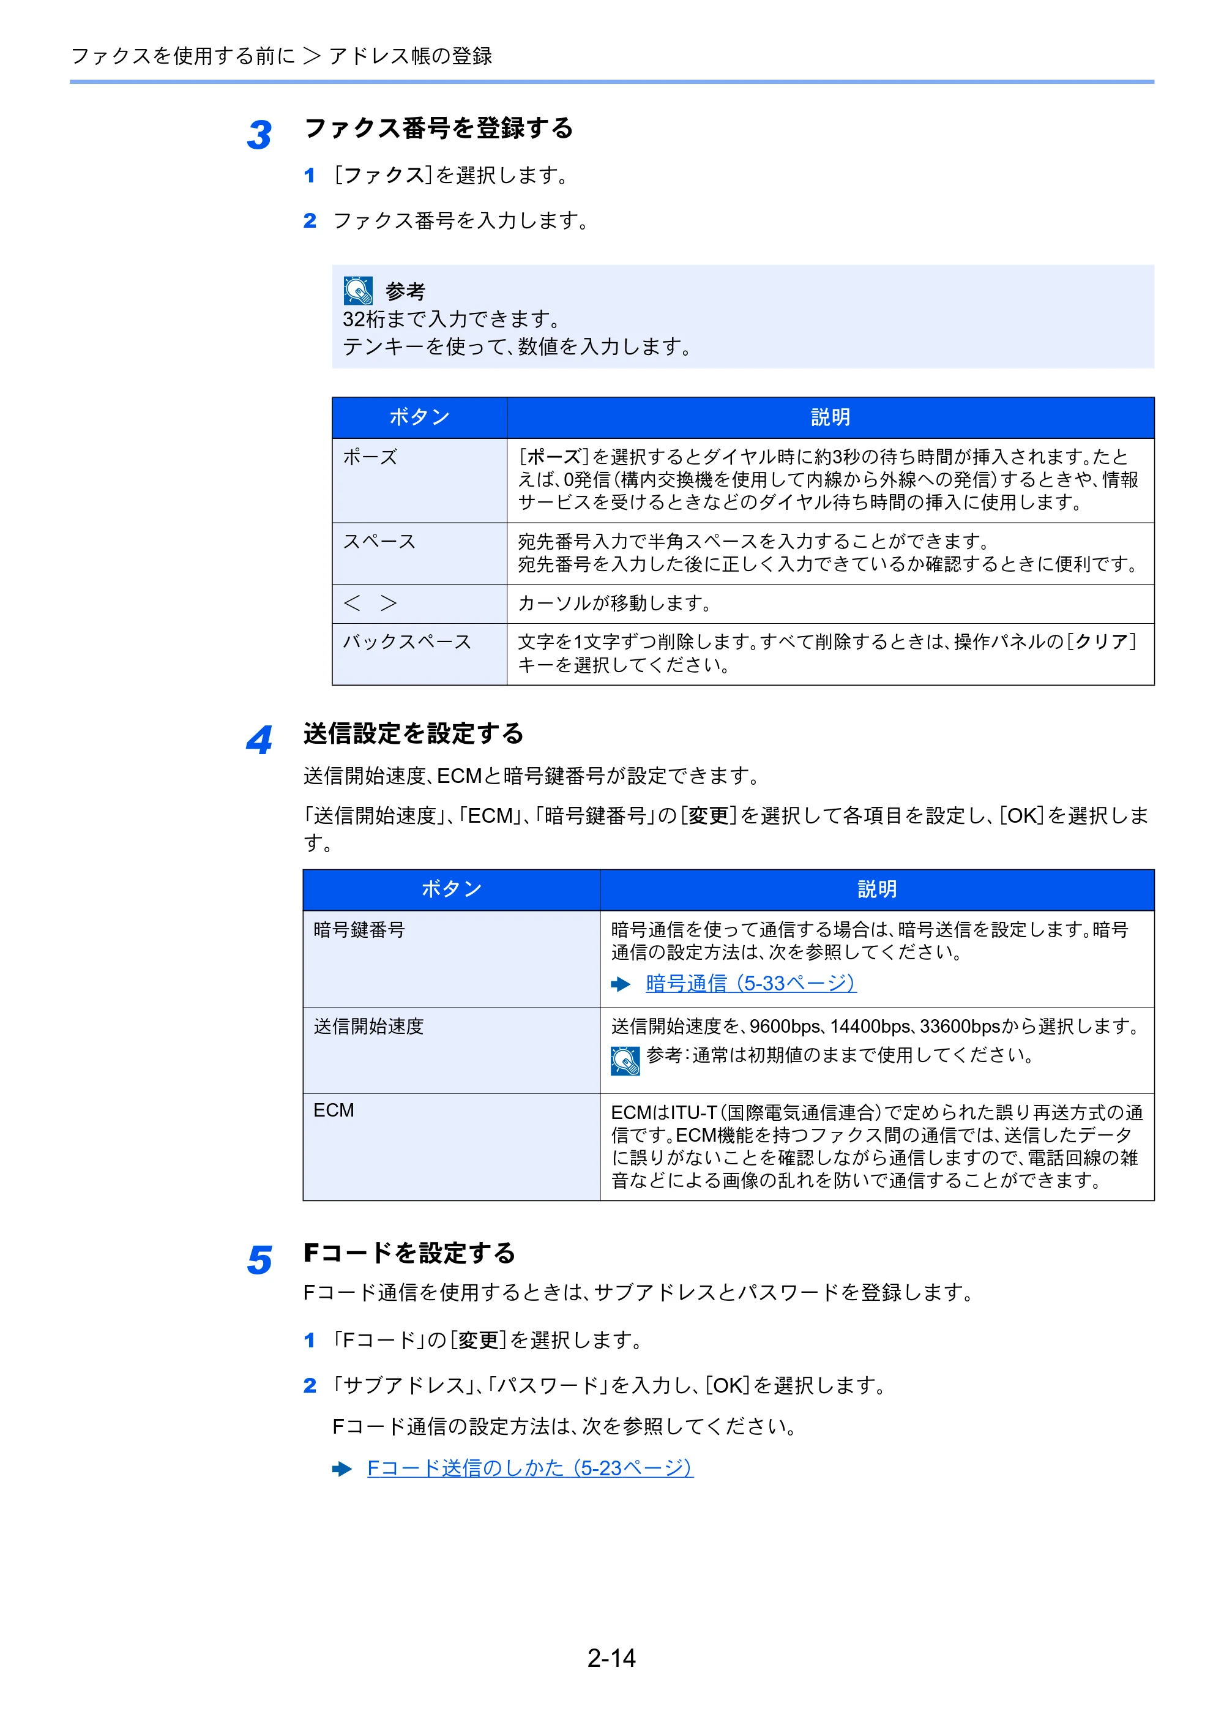1224x1733 pixels.
Task: Click the step [ファクス]を選択します。
Action: tap(450, 175)
